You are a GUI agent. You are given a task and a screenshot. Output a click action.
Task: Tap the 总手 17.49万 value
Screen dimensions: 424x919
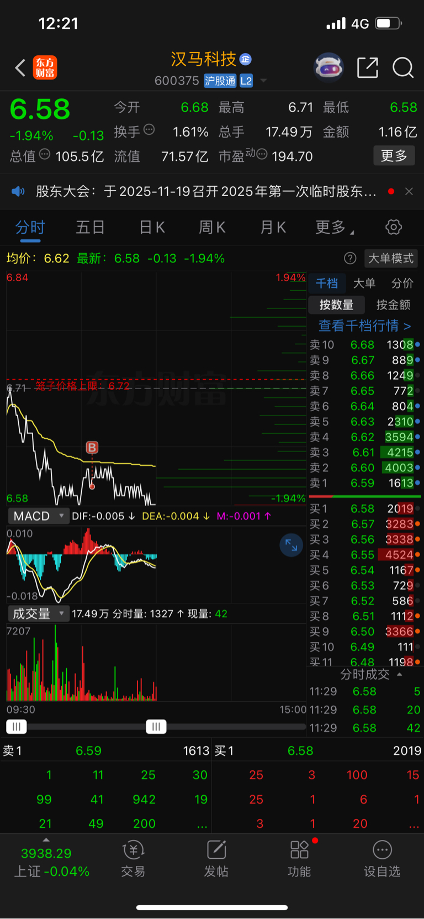[x=289, y=132]
